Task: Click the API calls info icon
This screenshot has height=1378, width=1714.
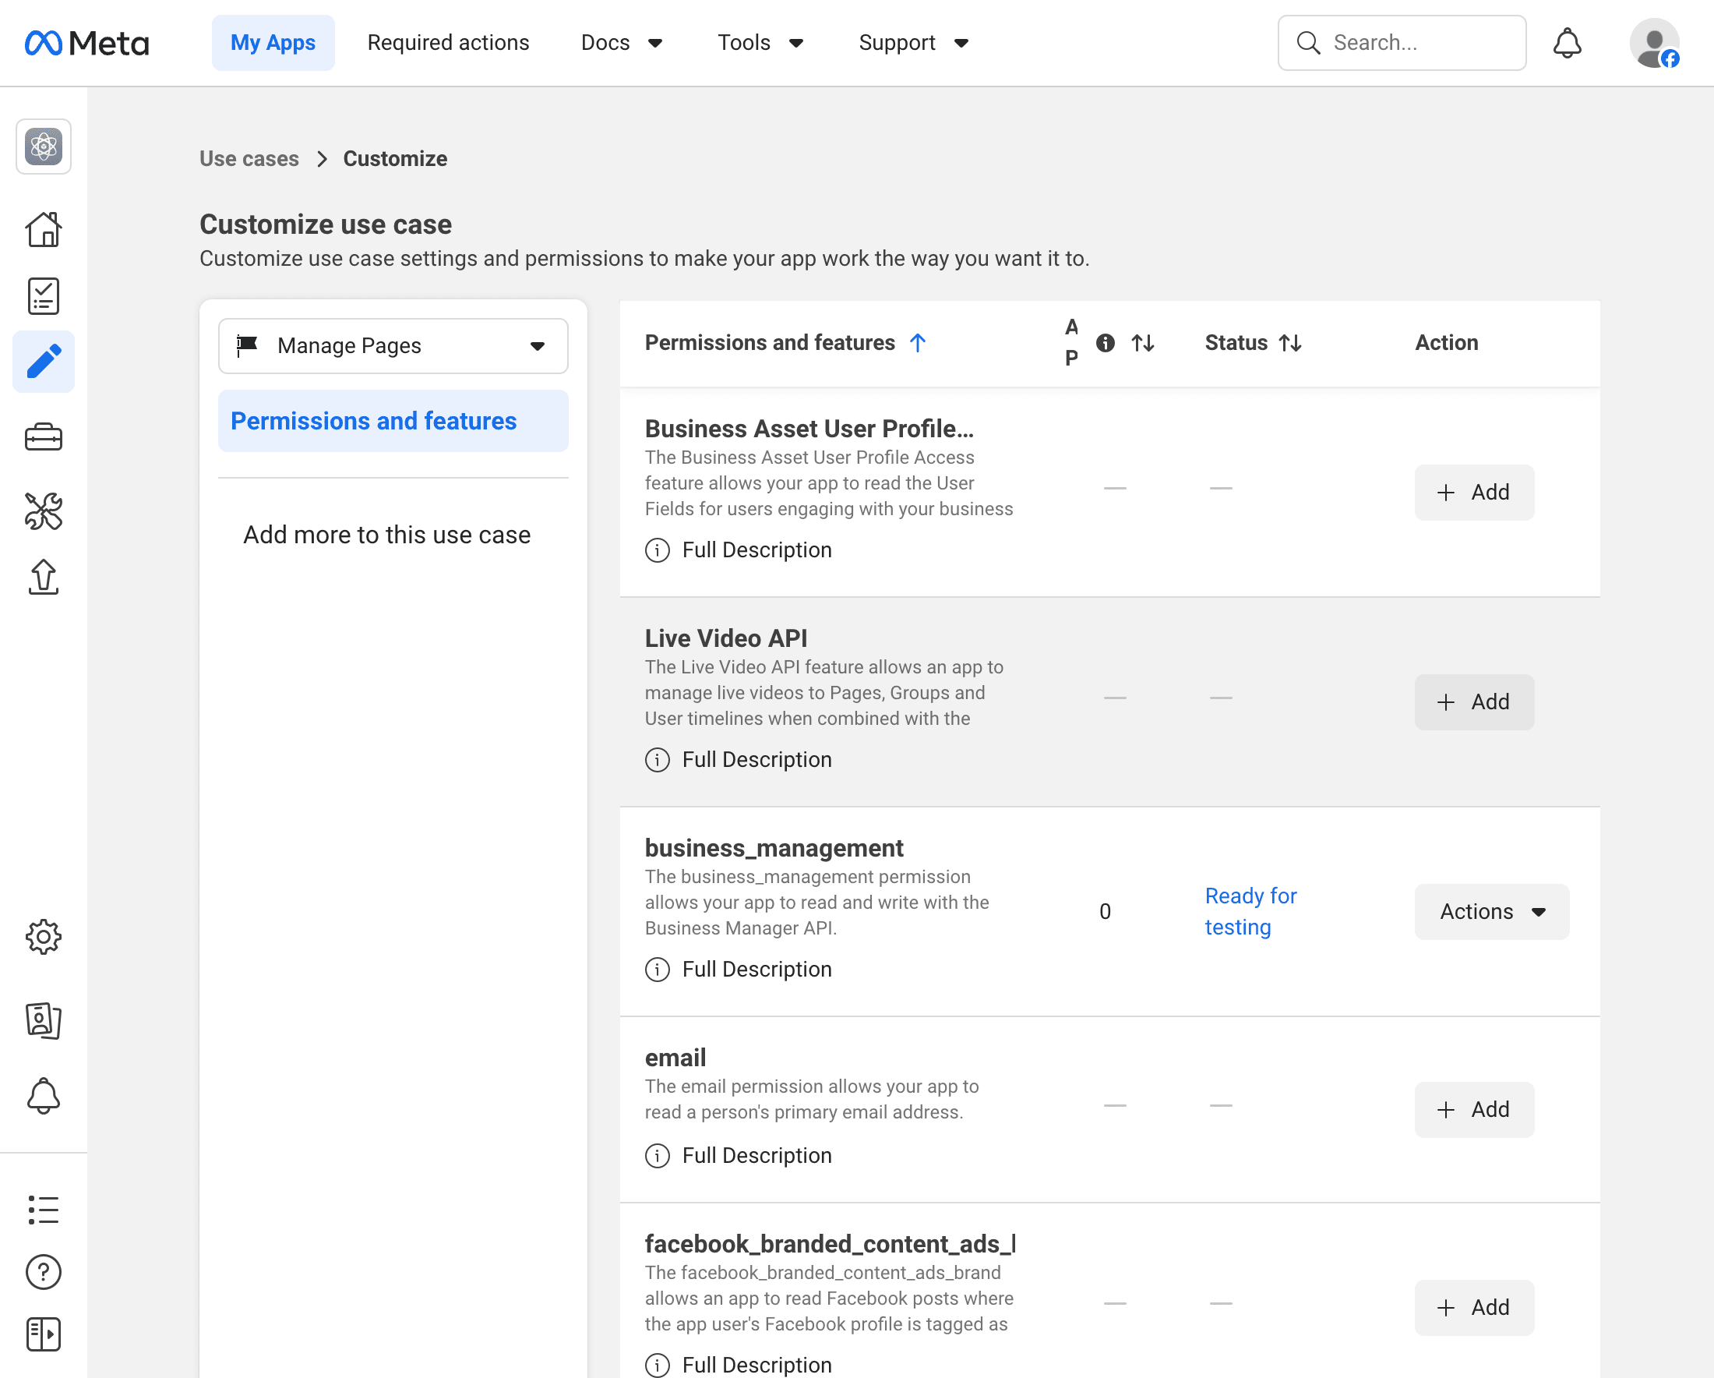Action: point(1105,343)
